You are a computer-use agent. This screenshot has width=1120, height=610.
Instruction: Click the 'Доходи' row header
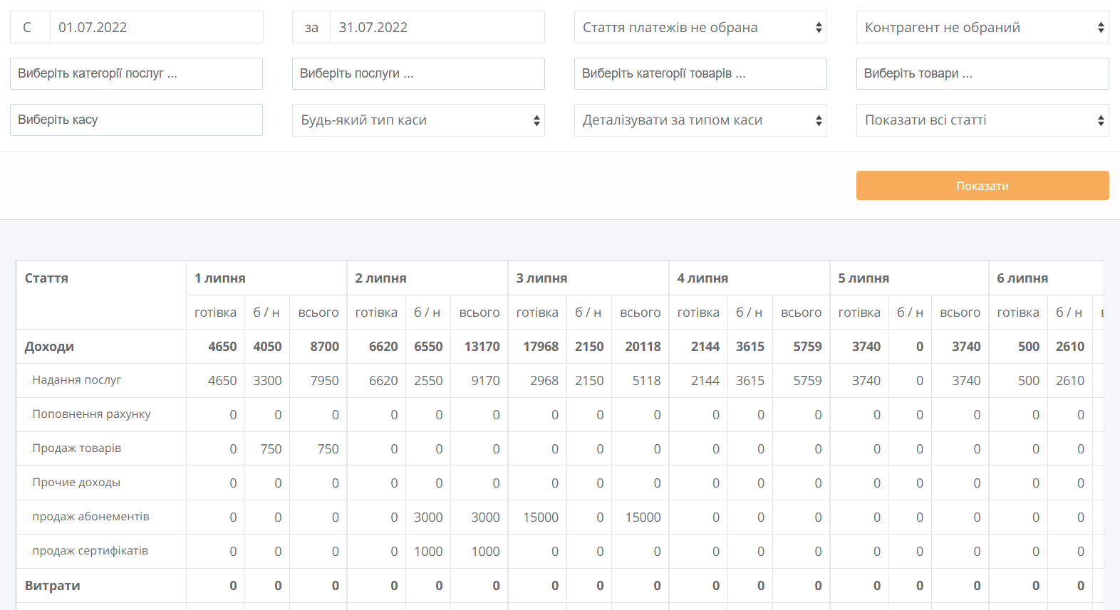pos(49,347)
